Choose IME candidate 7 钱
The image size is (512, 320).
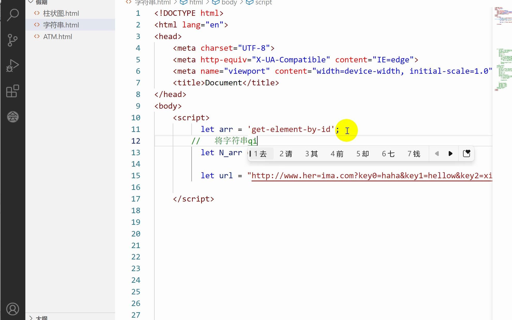click(x=414, y=154)
